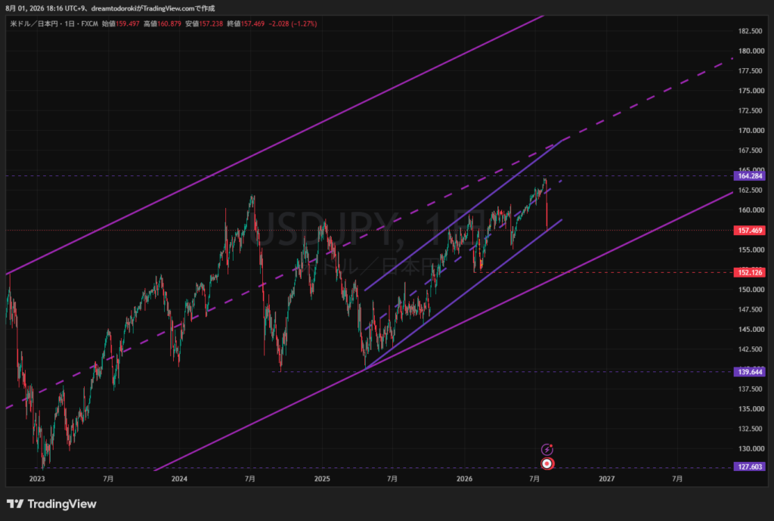Screen dimensions: 774x521
Task: Click the TradingView logo
Action: [51, 504]
